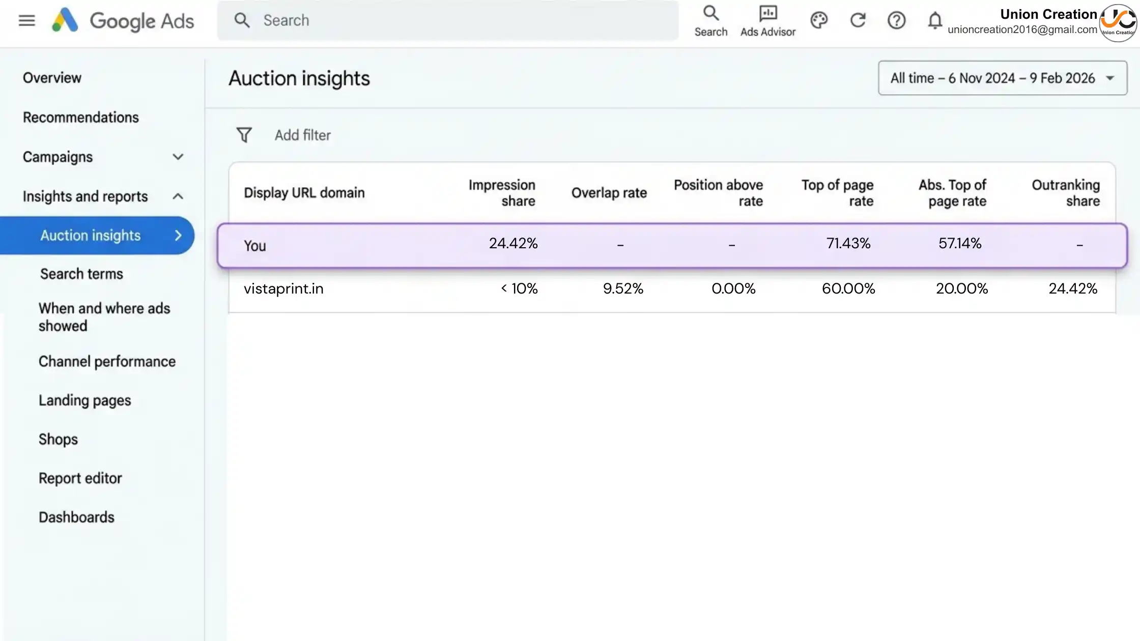Open Landing pages in sidebar
This screenshot has height=641, width=1140.
point(84,400)
